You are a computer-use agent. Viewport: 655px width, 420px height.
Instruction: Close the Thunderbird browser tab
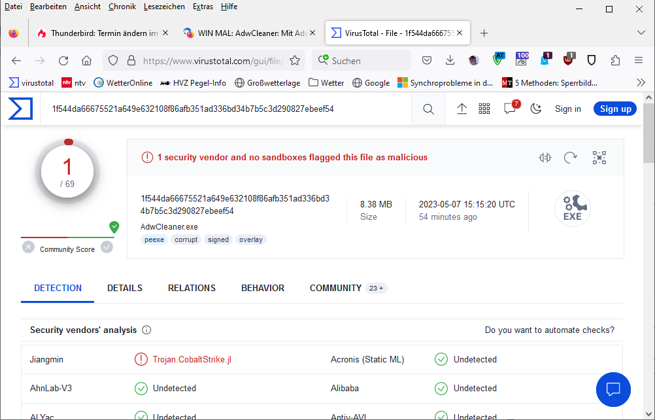[x=165, y=33]
